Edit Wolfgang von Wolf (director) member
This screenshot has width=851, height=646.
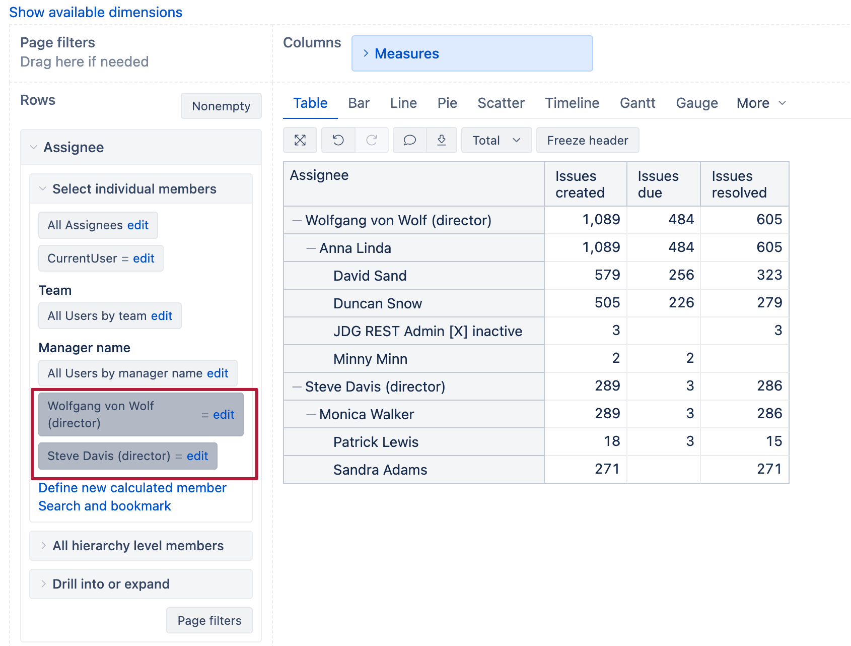coord(224,415)
